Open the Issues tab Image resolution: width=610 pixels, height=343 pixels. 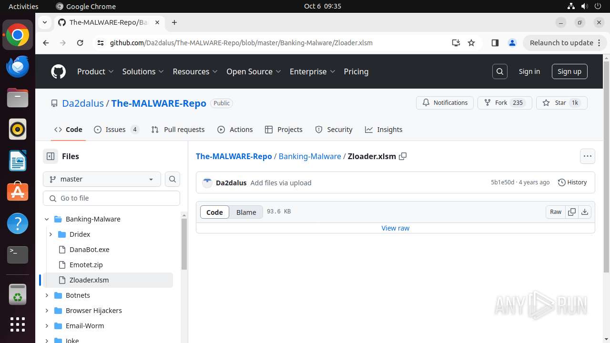(x=117, y=130)
